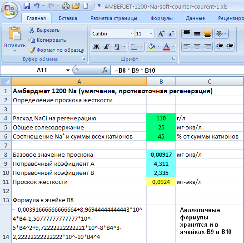Viewport: 244px width, 243px height.
Task: Align text to top of cell
Action: coord(187,34)
